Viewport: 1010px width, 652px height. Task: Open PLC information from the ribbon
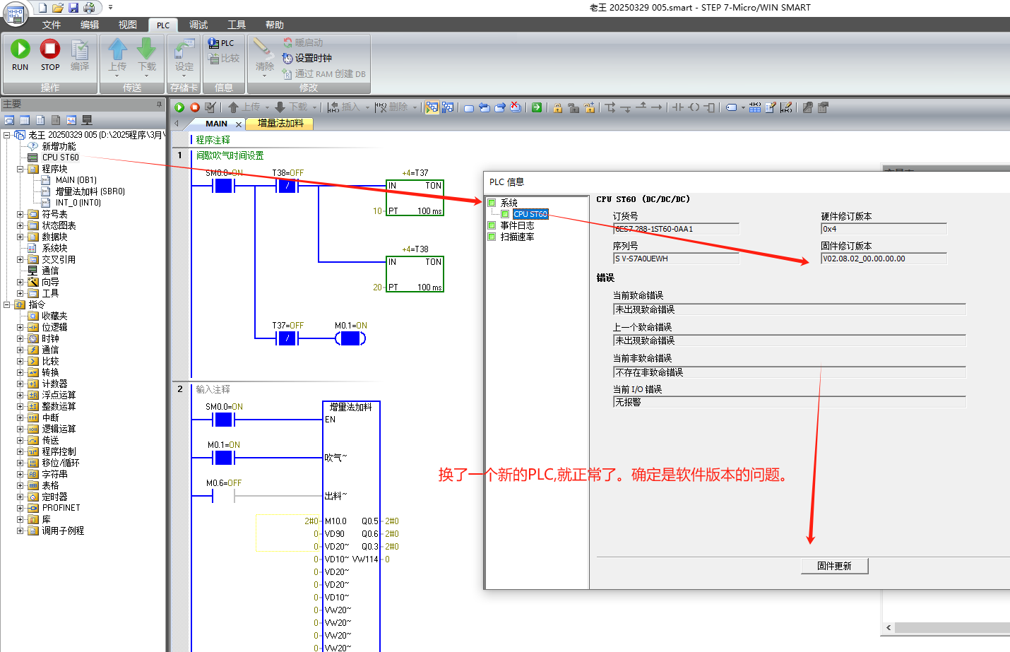click(221, 43)
